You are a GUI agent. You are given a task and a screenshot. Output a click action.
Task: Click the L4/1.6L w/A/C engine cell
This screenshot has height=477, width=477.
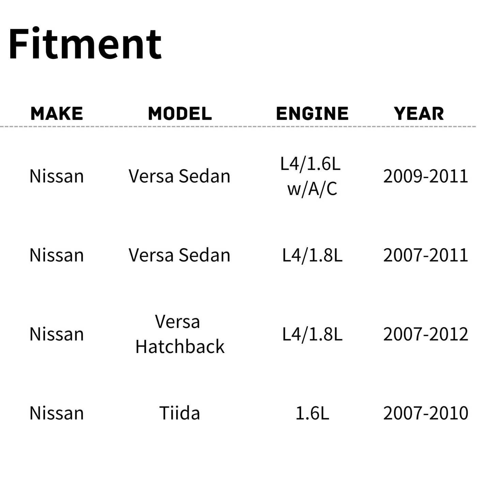[x=312, y=176]
